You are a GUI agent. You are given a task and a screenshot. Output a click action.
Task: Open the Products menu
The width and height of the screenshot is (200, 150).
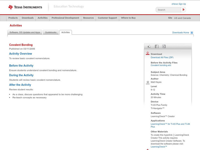point(13,18)
